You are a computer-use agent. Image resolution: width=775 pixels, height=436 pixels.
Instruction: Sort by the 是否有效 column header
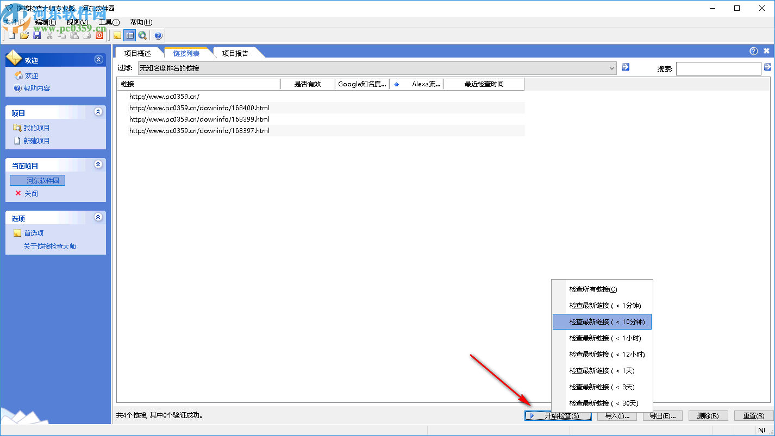tap(308, 84)
